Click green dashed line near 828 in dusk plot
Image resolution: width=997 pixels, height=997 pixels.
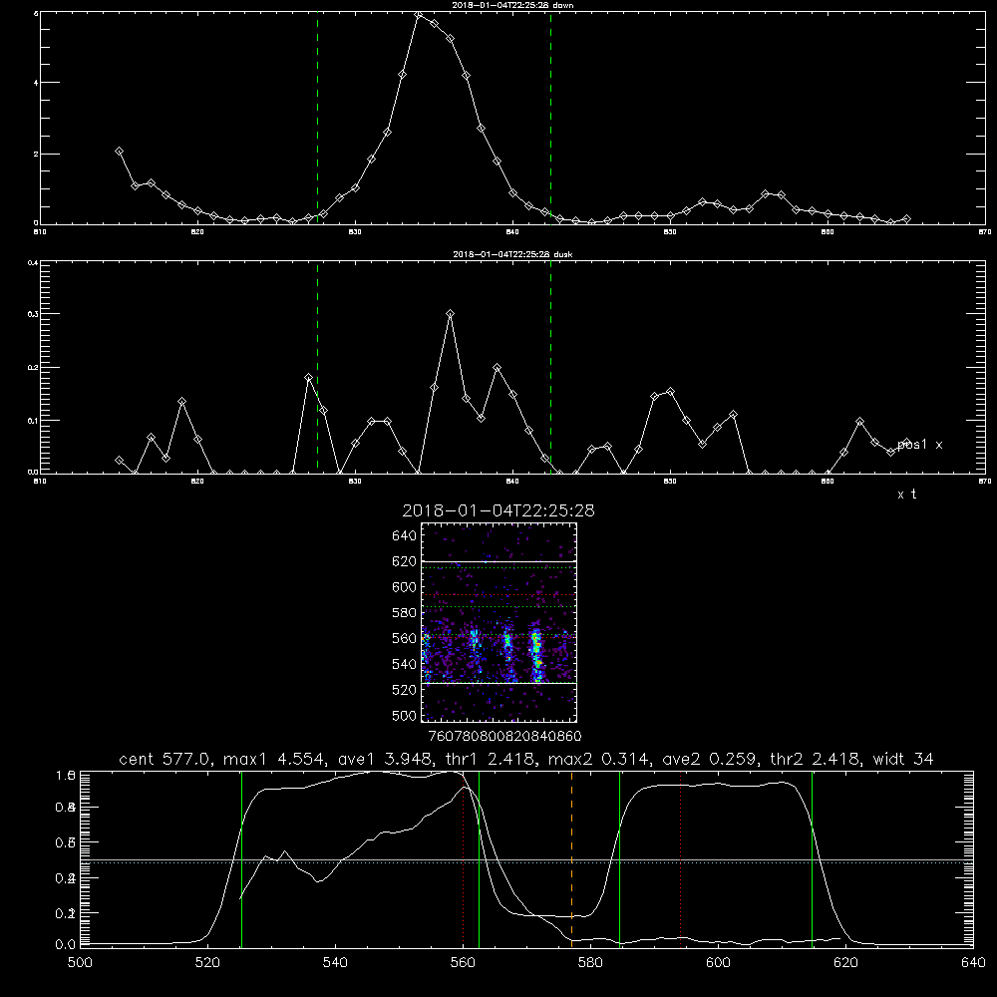click(x=317, y=367)
